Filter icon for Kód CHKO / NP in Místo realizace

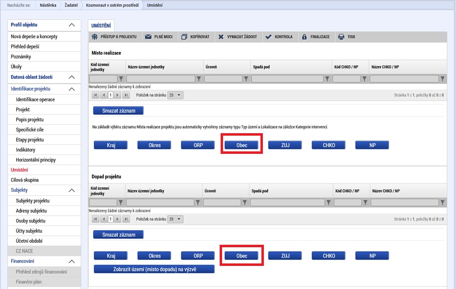pos(364,79)
